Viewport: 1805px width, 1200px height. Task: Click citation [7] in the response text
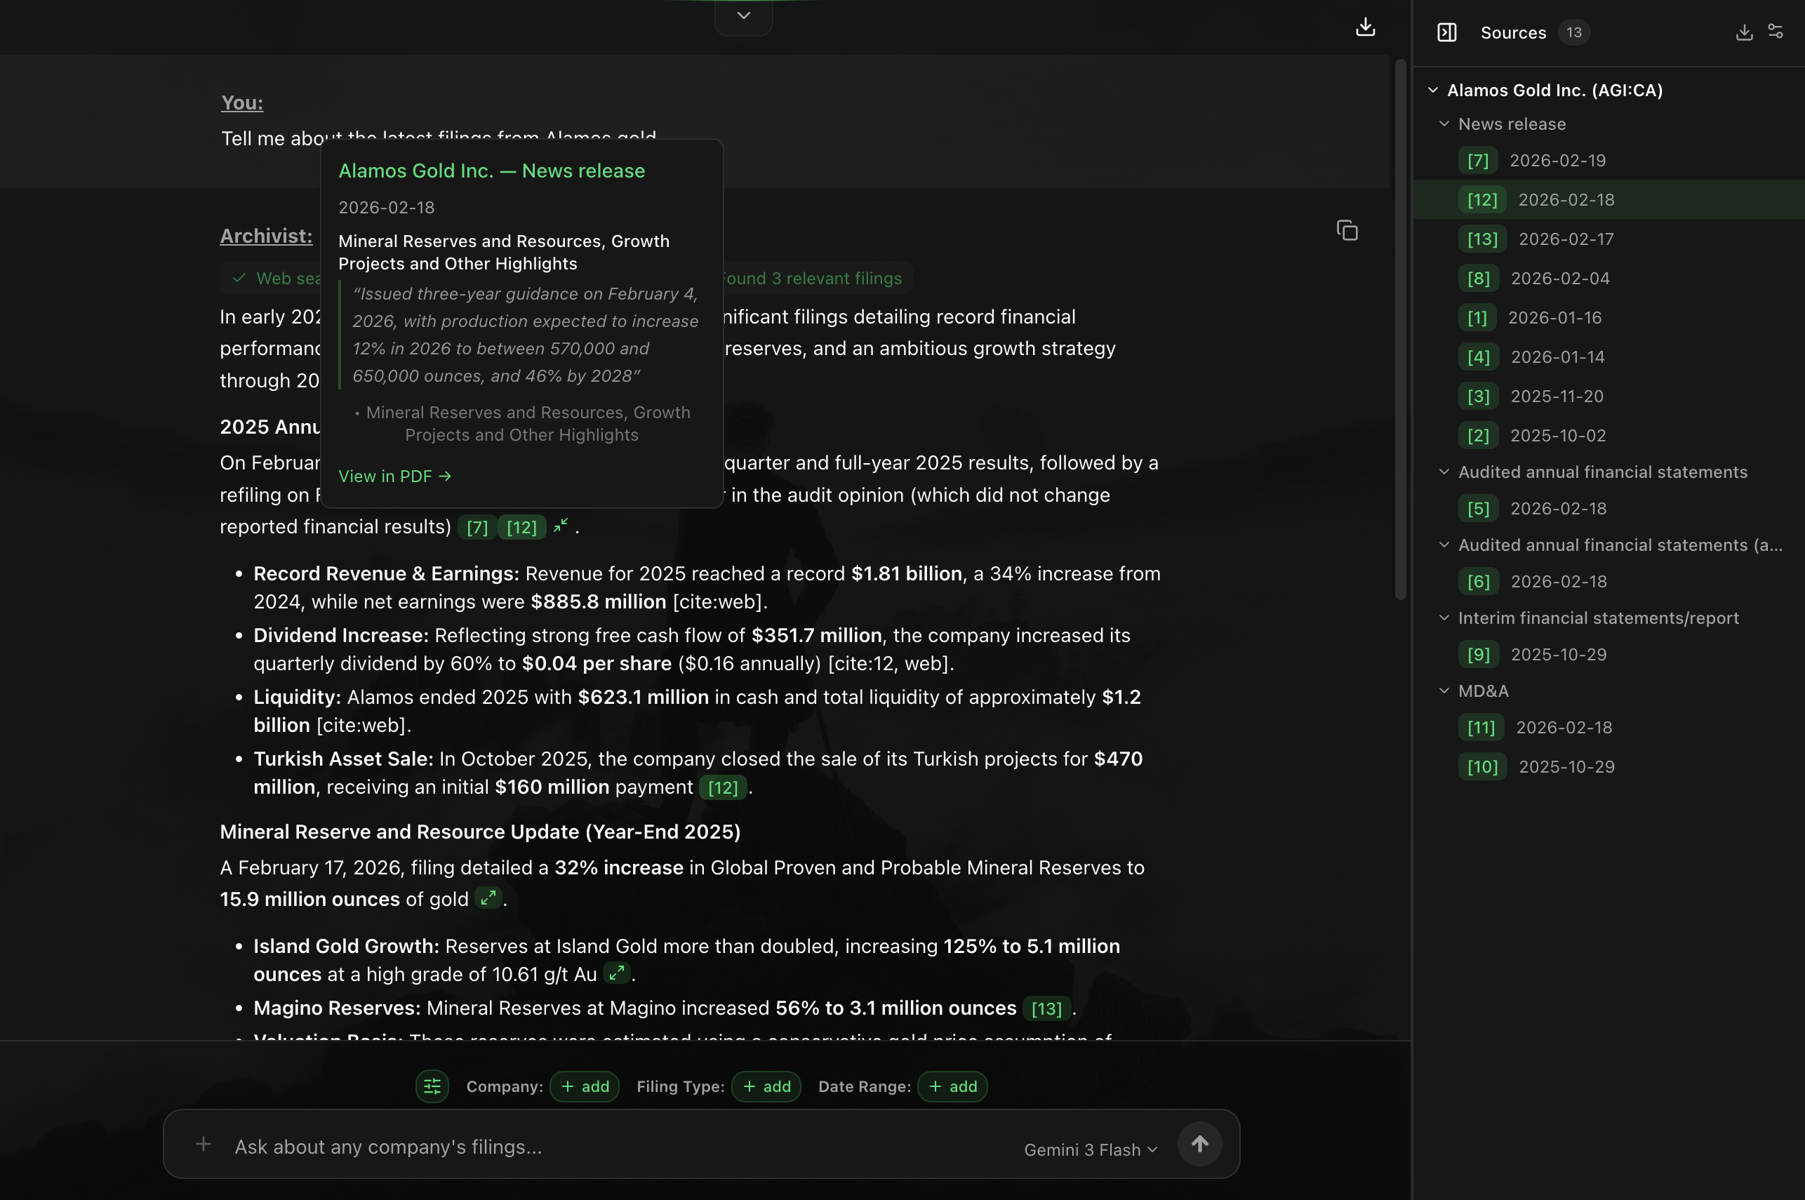pyautogui.click(x=477, y=527)
